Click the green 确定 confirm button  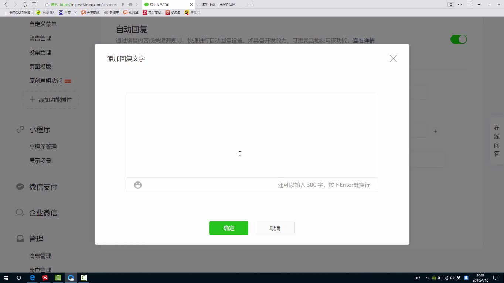228,228
